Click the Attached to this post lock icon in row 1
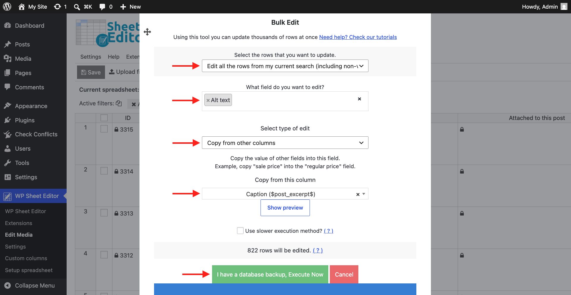 tap(462, 129)
